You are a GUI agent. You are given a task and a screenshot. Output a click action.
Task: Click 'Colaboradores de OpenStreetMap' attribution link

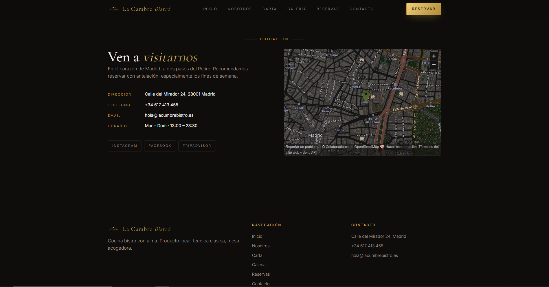pyautogui.click(x=352, y=147)
